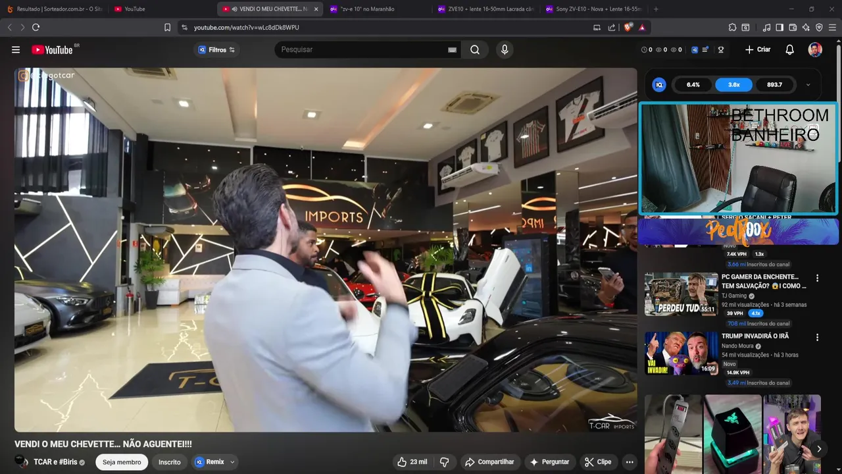
Task: Open Filtros extension filter button
Action: [x=216, y=49]
